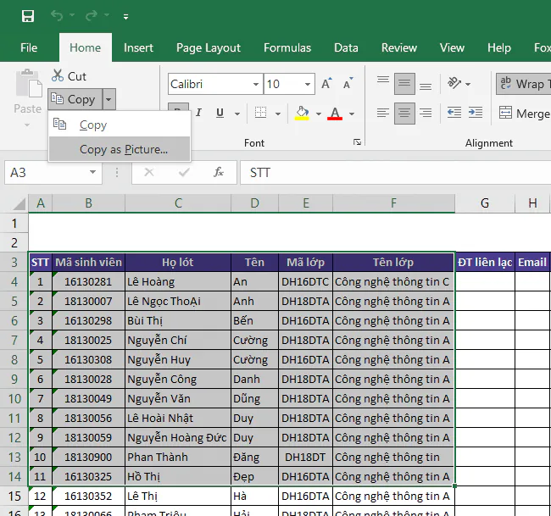Click the Cut button
551x516 pixels.
tap(69, 76)
